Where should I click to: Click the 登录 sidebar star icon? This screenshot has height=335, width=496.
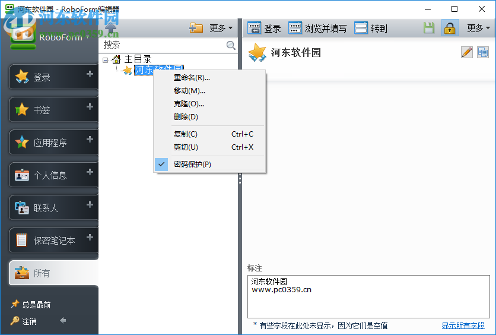[x=22, y=77]
